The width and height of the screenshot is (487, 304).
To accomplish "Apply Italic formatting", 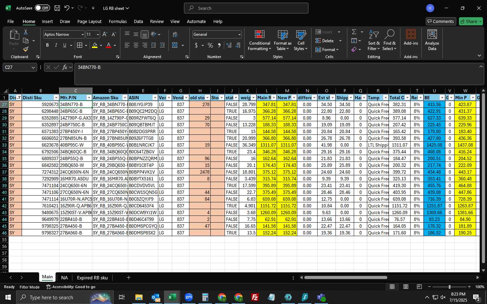I will (56, 45).
